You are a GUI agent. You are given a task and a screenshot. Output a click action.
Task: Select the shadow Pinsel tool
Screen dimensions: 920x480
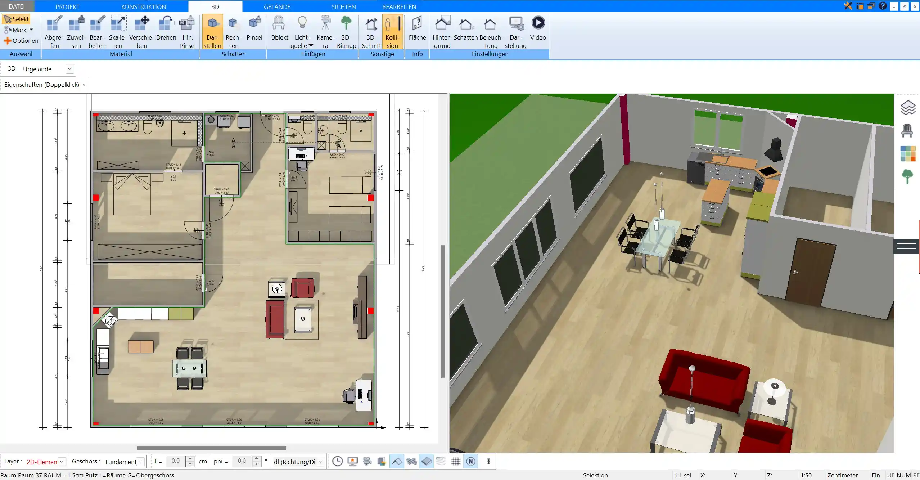tap(254, 28)
